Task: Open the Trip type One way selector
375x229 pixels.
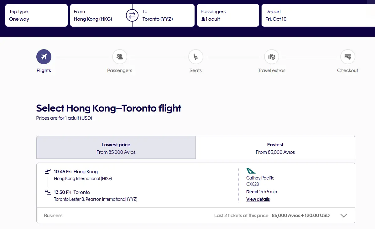Action: coord(36,15)
